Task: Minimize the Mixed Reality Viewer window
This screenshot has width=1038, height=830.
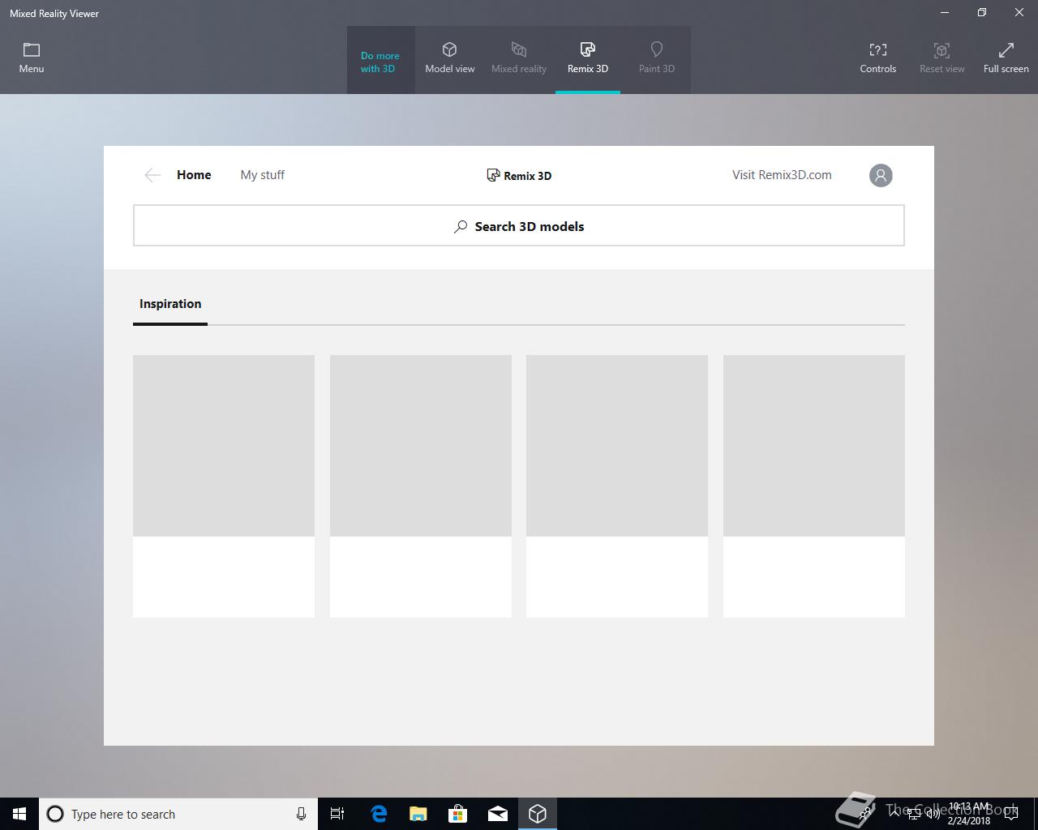Action: coord(945,13)
